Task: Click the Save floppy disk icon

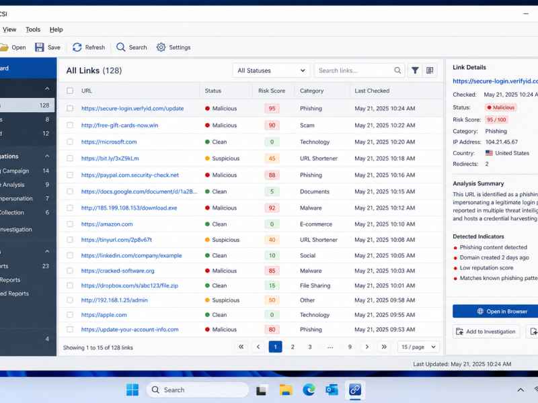Action: pyautogui.click(x=40, y=47)
